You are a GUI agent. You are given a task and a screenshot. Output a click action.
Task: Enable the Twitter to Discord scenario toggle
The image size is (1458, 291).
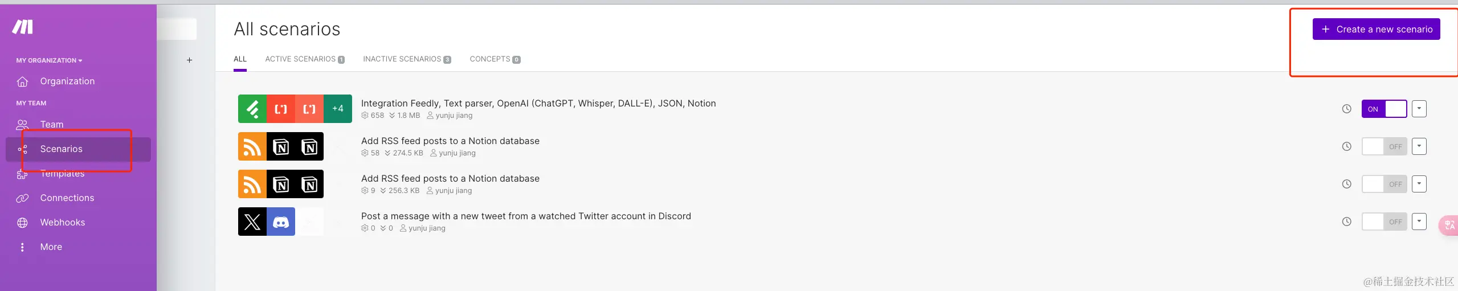tap(1384, 222)
